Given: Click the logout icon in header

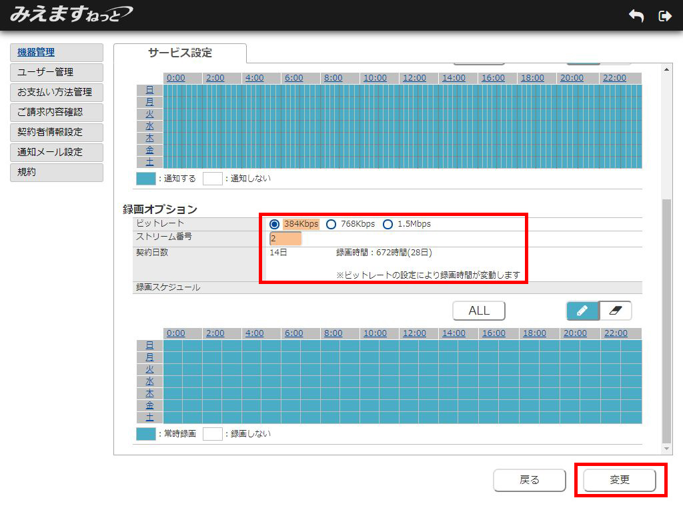Looking at the screenshot, I should [664, 16].
